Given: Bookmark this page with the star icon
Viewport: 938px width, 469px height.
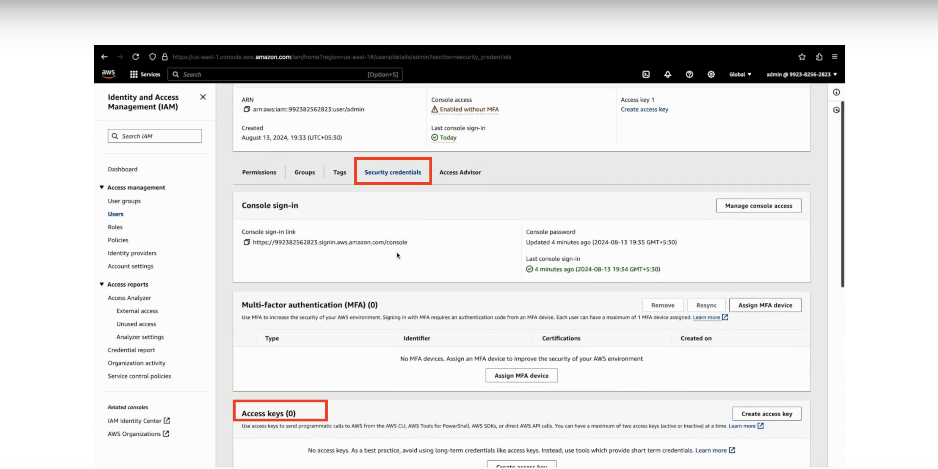Looking at the screenshot, I should pyautogui.click(x=802, y=57).
